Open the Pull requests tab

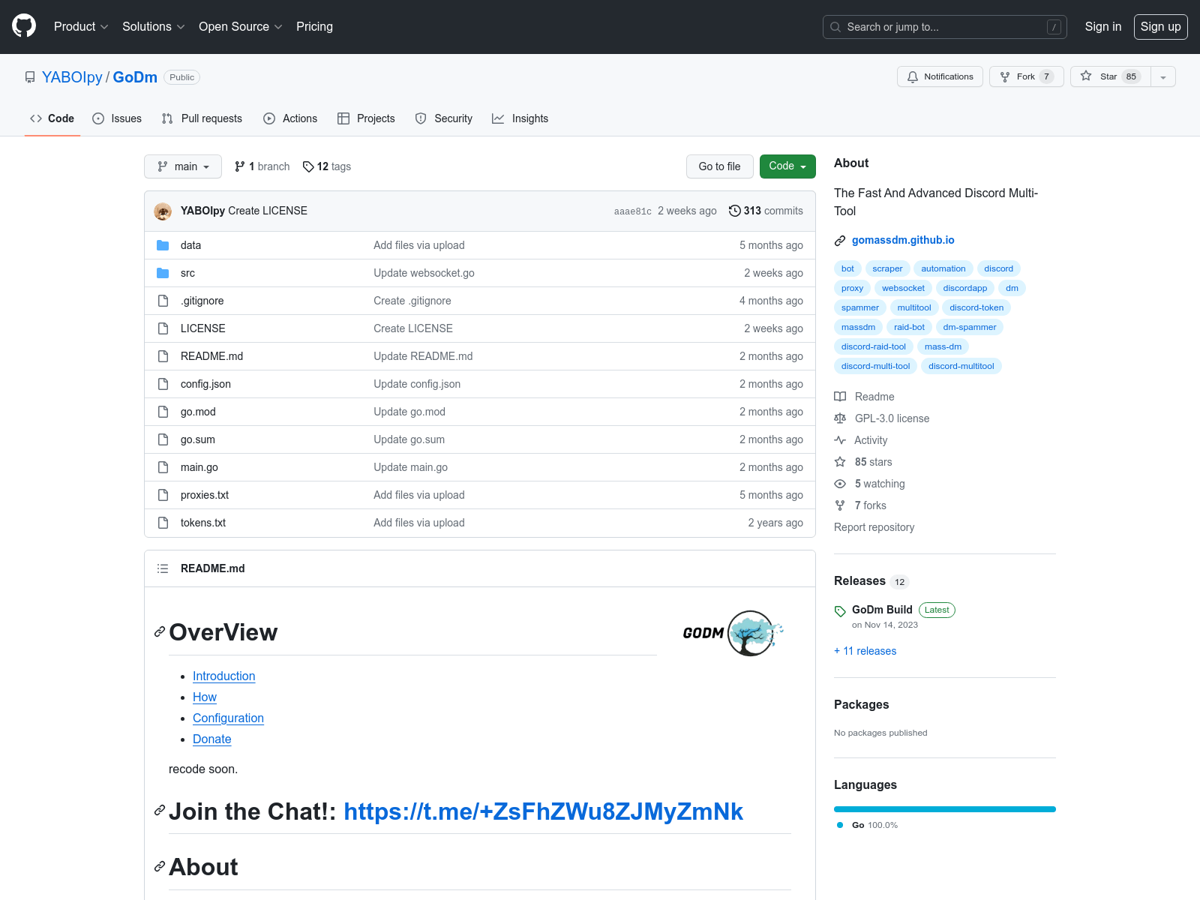[202, 118]
